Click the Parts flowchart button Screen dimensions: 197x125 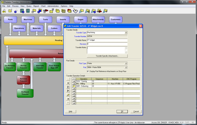tap(10, 19)
